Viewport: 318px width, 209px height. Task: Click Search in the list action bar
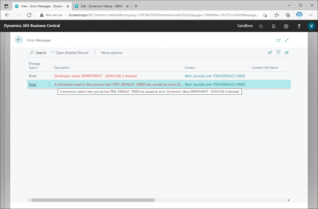click(x=38, y=53)
